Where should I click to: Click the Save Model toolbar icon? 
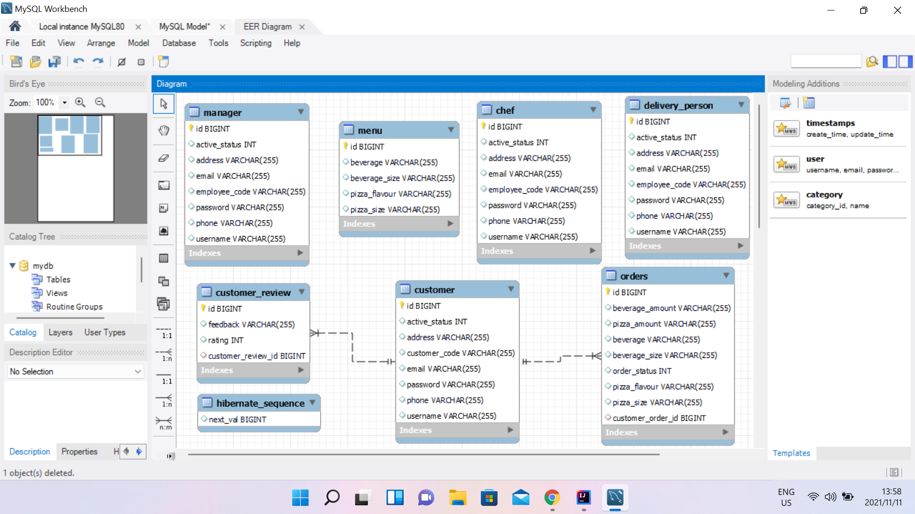click(x=54, y=61)
